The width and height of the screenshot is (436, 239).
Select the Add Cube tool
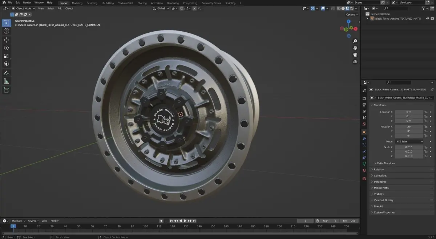(x=7, y=90)
